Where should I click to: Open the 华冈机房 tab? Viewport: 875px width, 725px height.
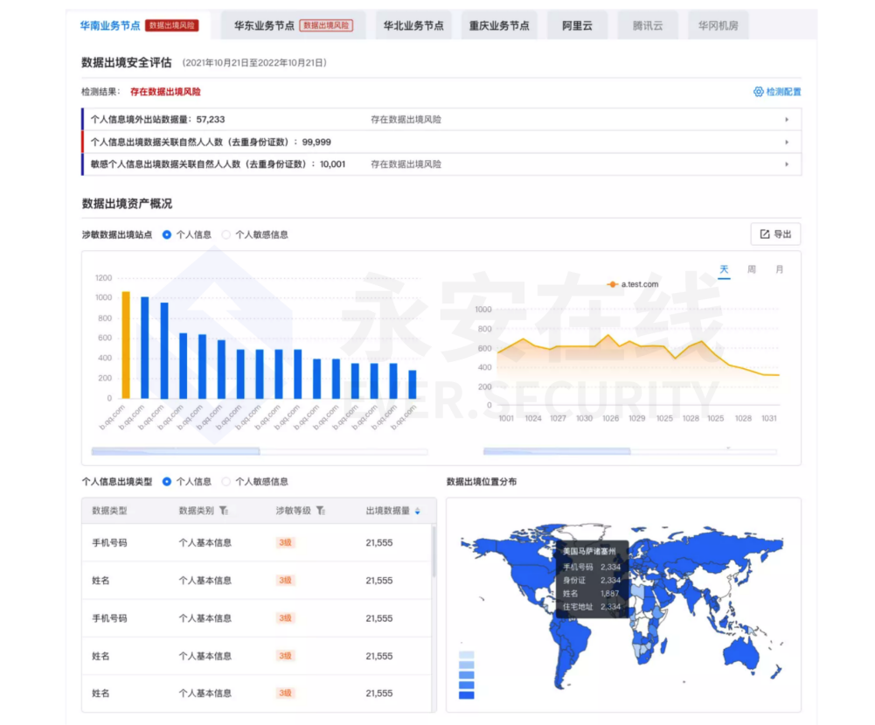[718, 25]
